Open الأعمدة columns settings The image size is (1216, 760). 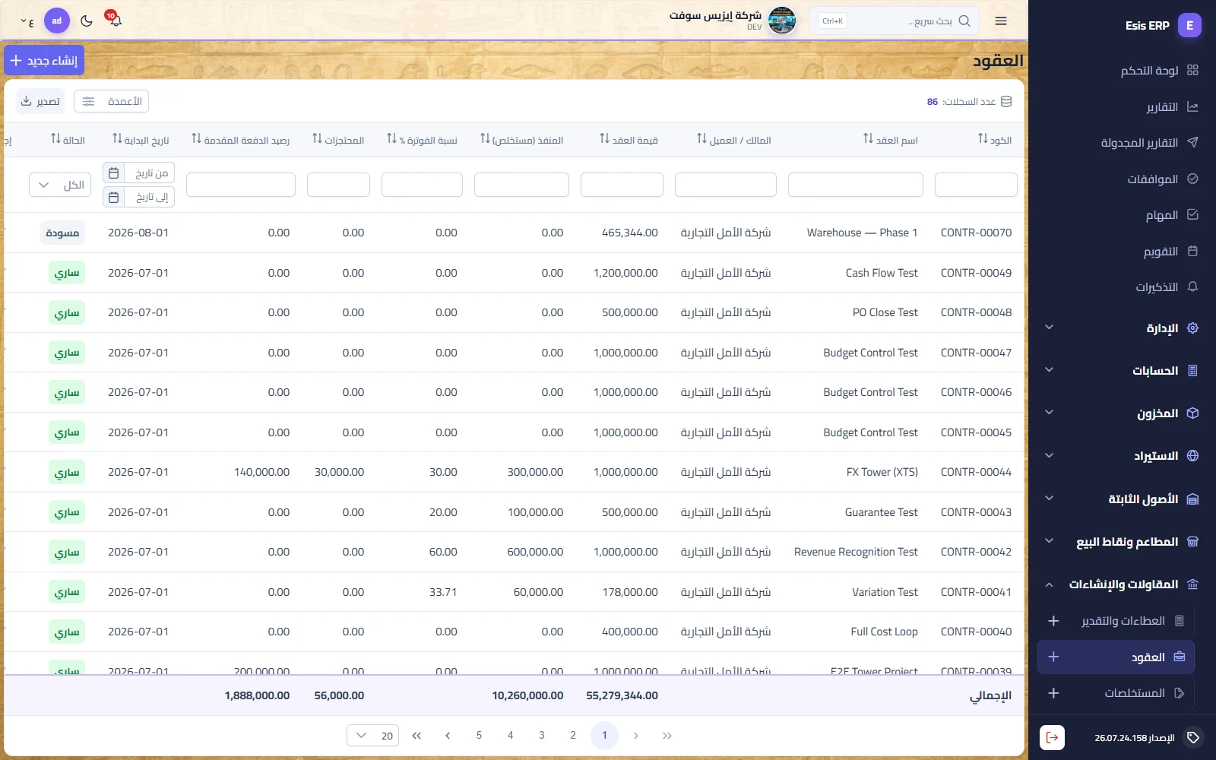pos(111,101)
